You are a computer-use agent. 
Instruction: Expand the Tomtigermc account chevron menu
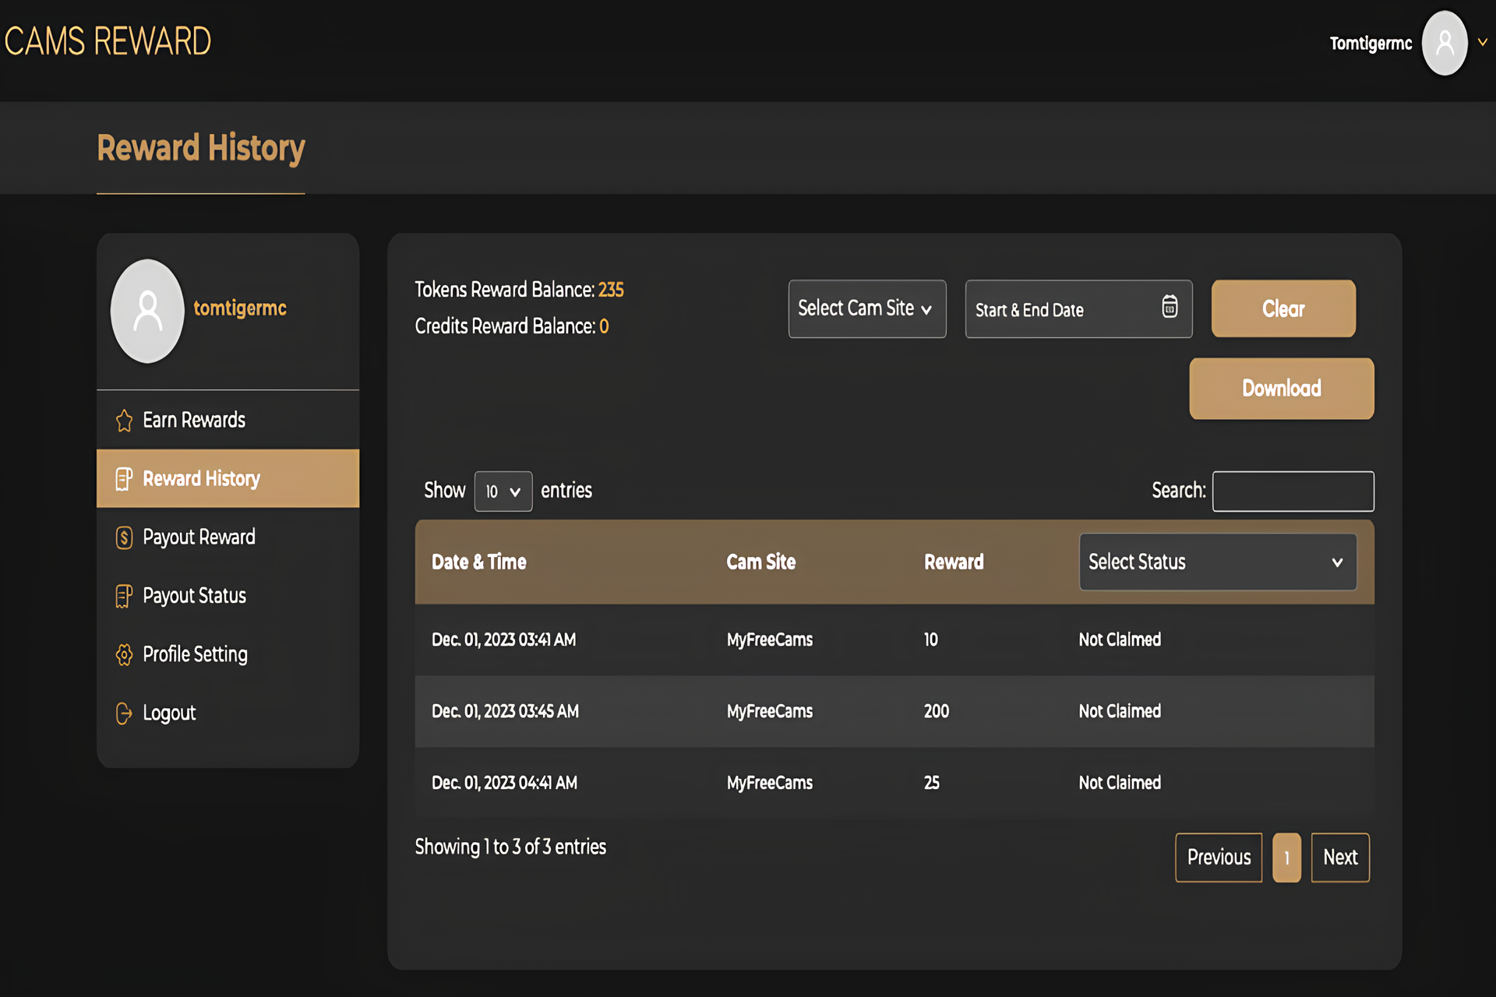tap(1483, 43)
